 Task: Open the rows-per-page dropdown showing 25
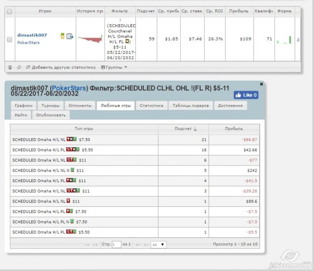tap(158, 245)
